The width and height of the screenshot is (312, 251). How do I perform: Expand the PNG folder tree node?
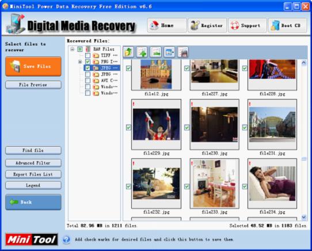80,62
